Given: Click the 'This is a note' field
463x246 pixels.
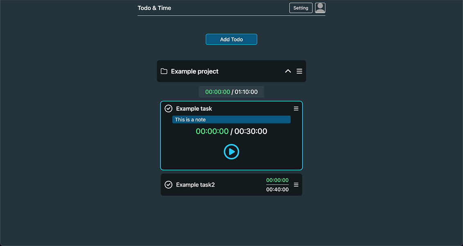Looking at the screenshot, I should click(x=232, y=119).
